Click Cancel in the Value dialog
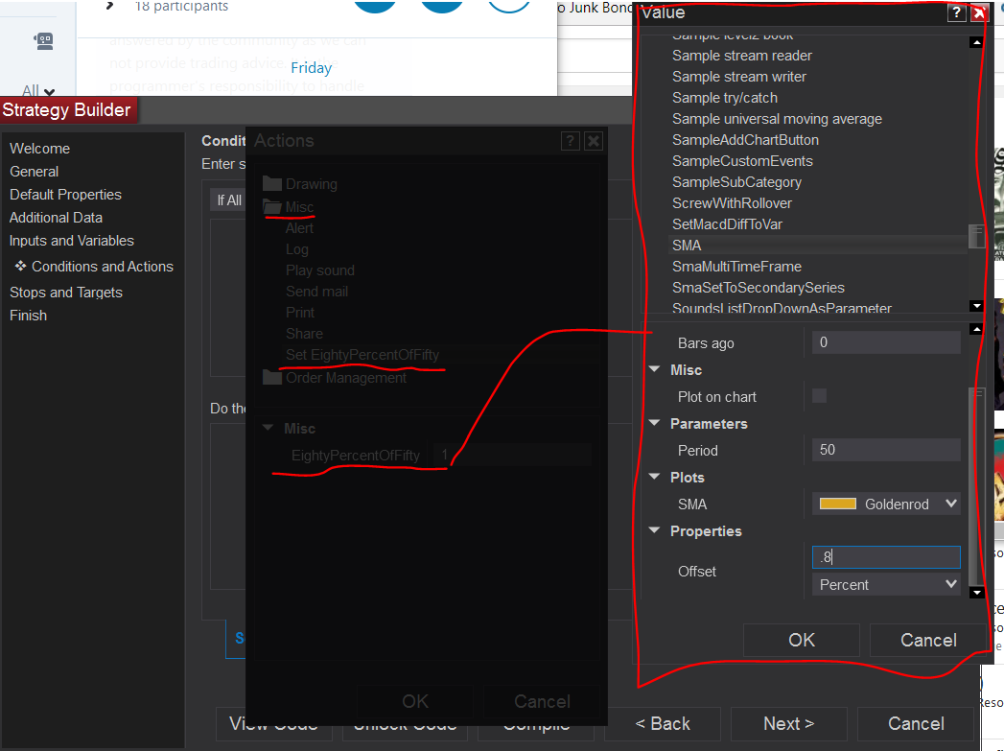 (928, 641)
